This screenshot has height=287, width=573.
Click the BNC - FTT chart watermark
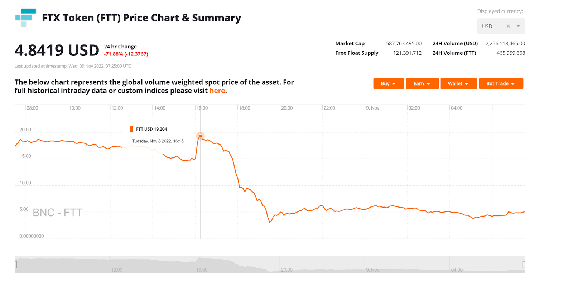click(x=58, y=213)
